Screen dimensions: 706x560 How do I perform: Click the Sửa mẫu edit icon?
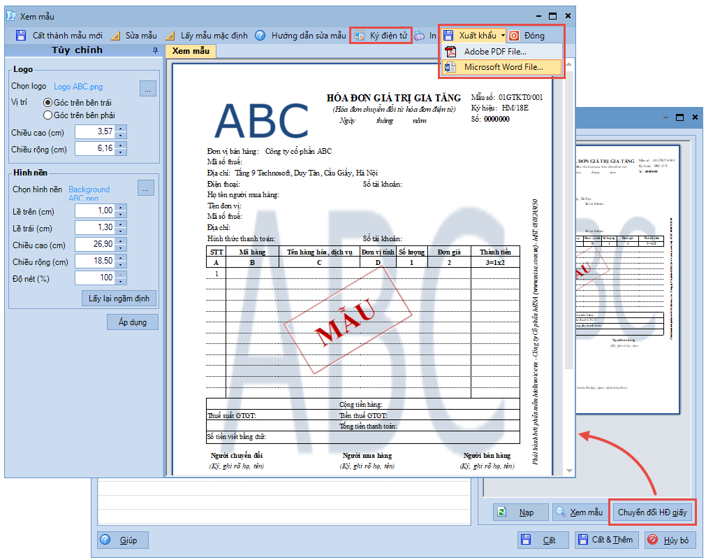(x=115, y=35)
